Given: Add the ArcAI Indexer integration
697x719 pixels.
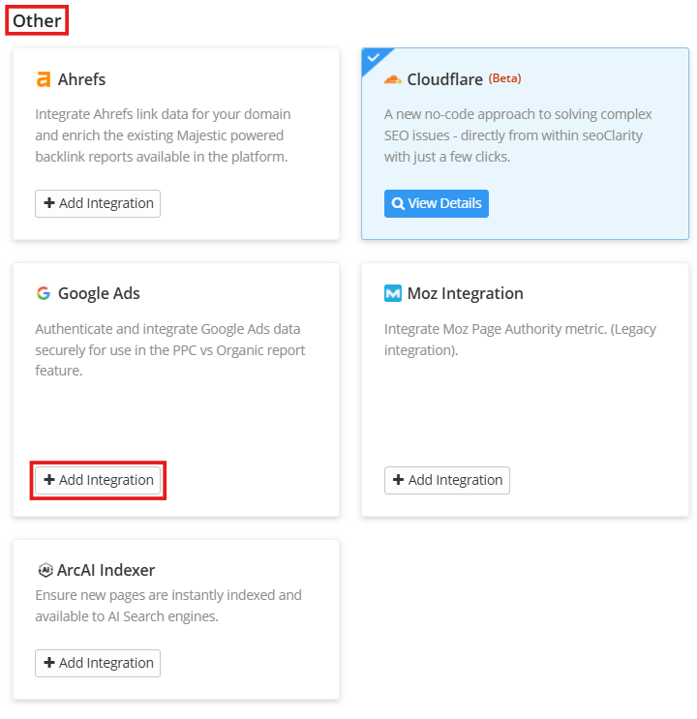Looking at the screenshot, I should 98,663.
